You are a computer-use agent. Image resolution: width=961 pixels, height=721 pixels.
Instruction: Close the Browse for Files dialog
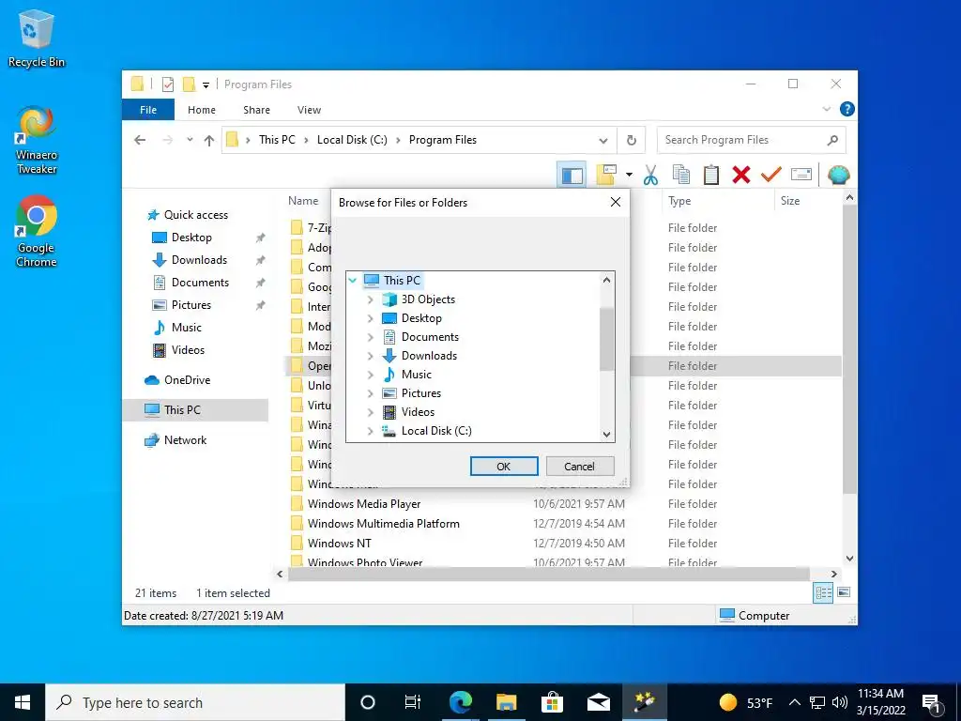[616, 203]
